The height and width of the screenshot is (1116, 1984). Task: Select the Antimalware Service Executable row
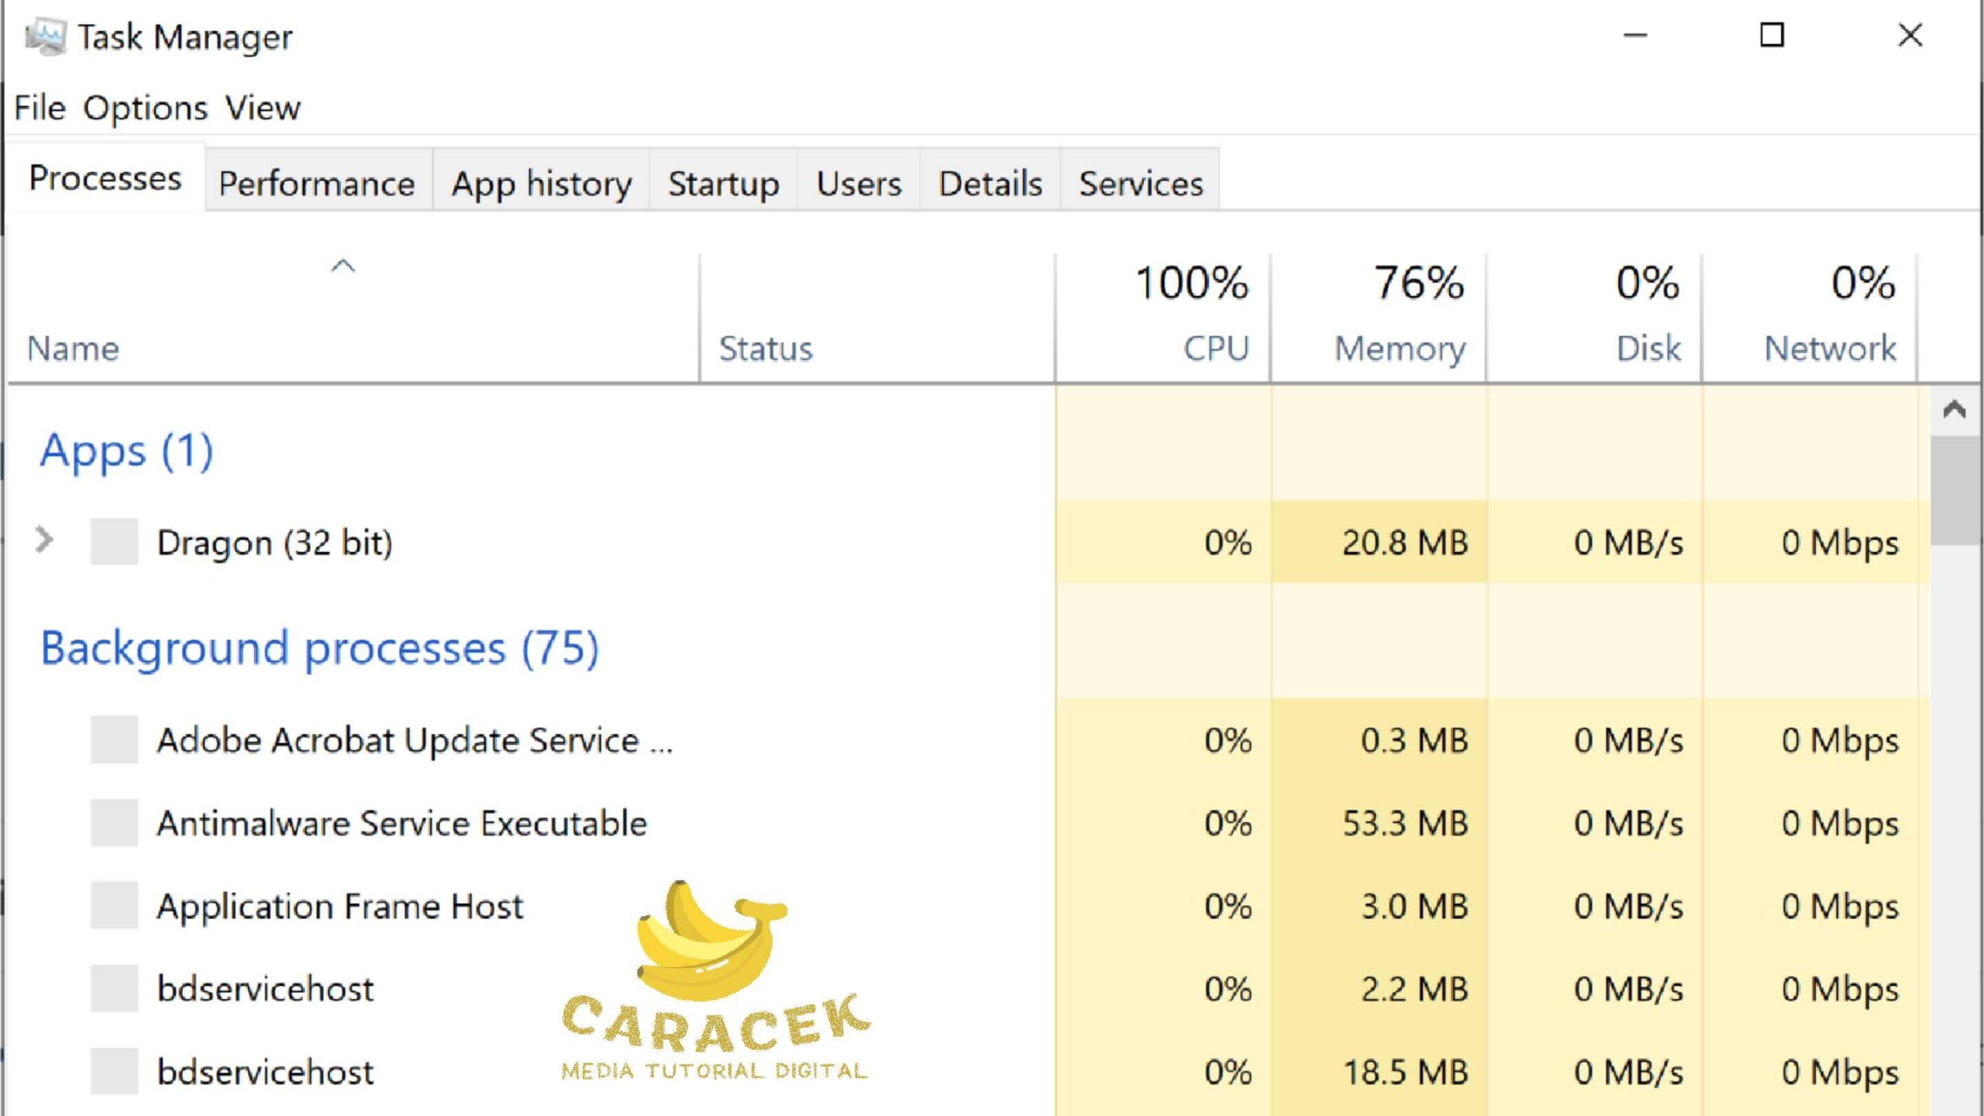tap(401, 823)
